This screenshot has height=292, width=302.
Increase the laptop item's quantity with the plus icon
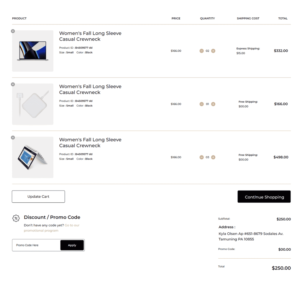213,51
